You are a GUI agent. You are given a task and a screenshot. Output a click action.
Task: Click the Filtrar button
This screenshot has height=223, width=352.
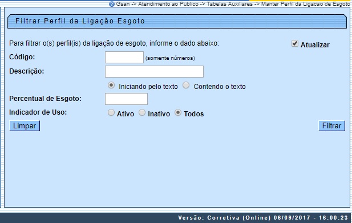click(x=331, y=126)
